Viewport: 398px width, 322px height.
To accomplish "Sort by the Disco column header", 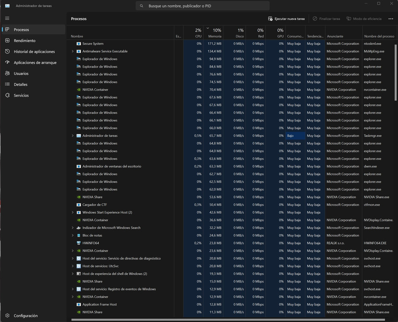I will pos(234,33).
